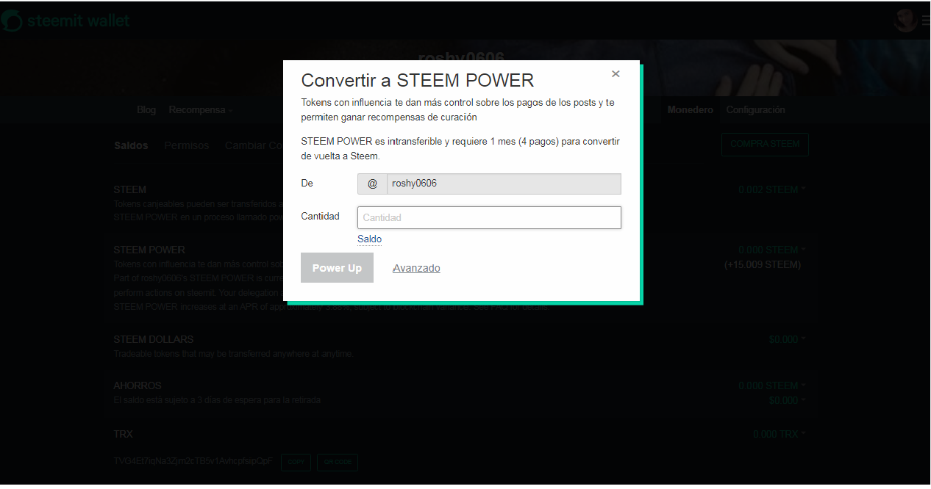This screenshot has height=489, width=931.
Task: Expand the AHORROS $0.000 dropdown
Action: click(x=787, y=400)
